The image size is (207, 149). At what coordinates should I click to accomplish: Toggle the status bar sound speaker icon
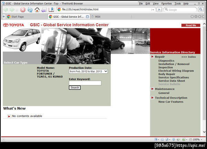point(178,139)
